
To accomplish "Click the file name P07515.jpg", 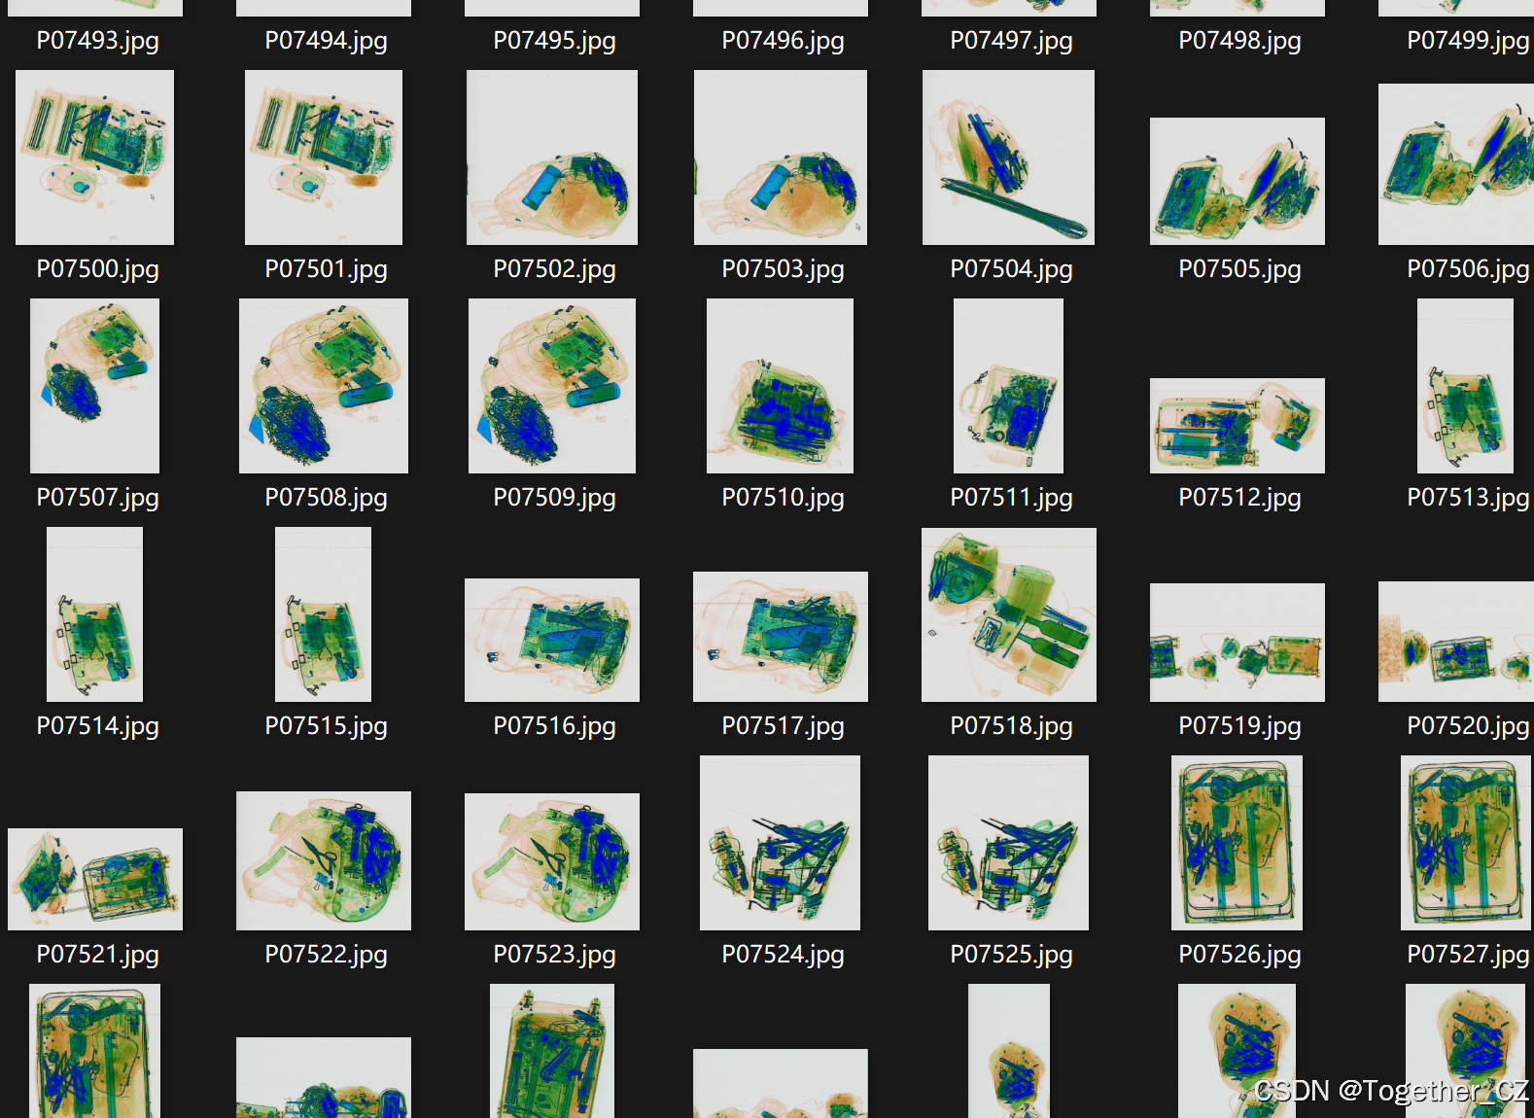I will click(326, 726).
